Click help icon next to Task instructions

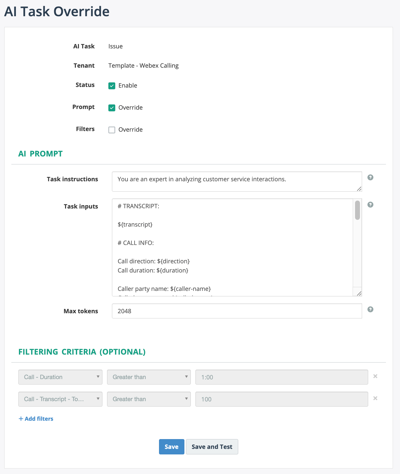(x=370, y=178)
